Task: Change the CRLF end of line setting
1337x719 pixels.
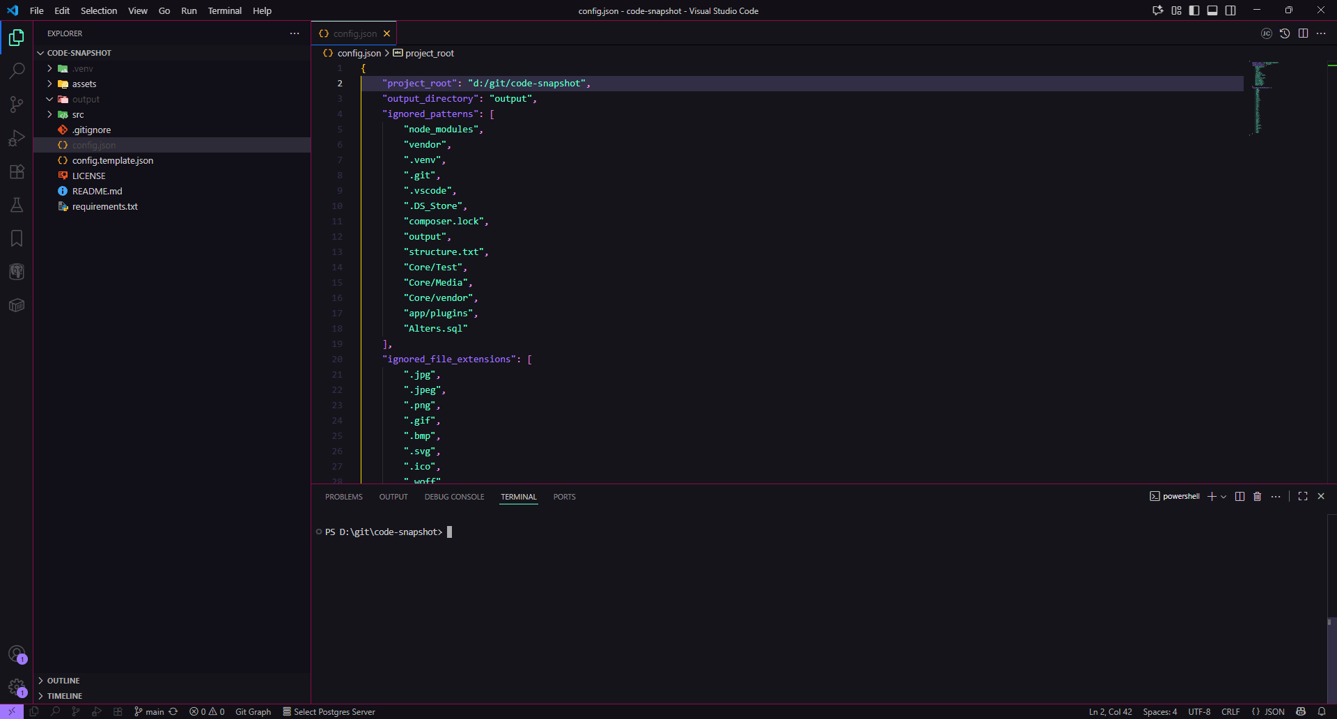Action: [1230, 711]
